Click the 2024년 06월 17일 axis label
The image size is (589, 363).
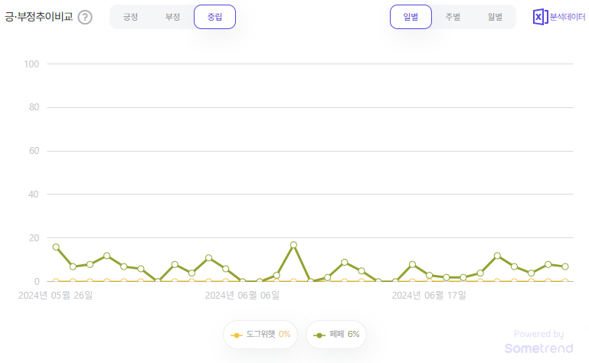tap(429, 296)
